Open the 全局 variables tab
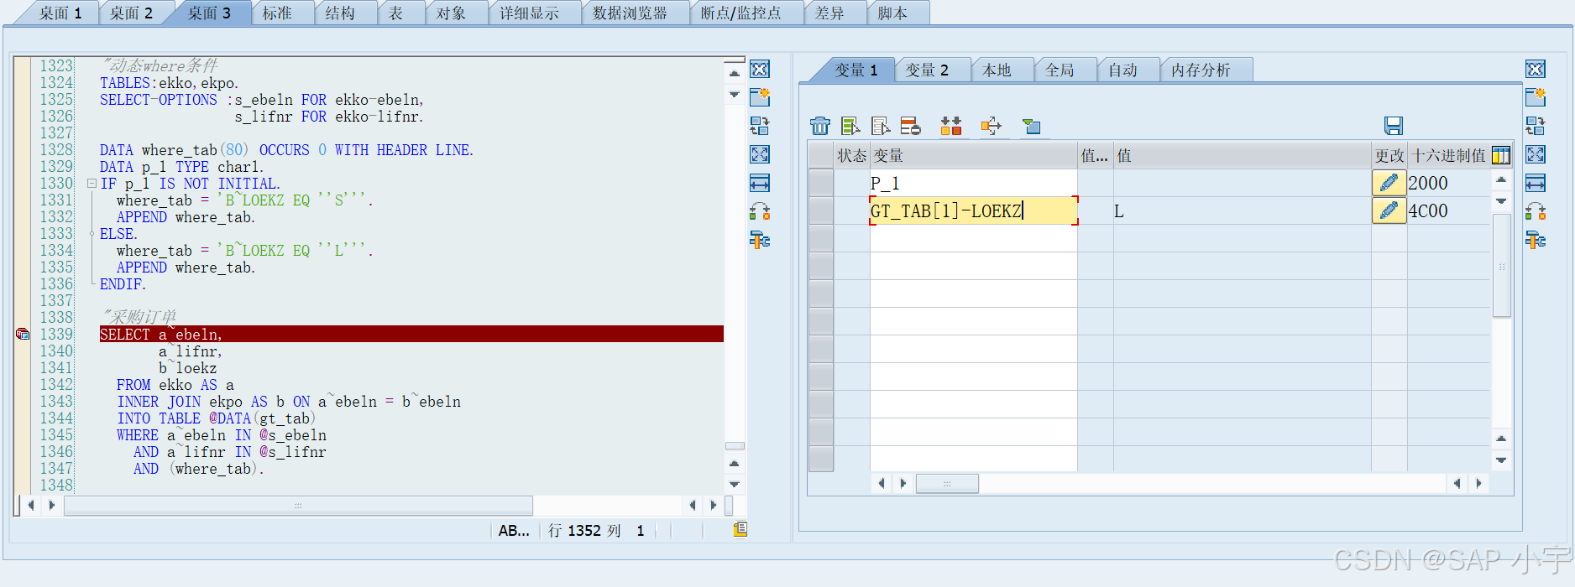 click(x=1060, y=70)
